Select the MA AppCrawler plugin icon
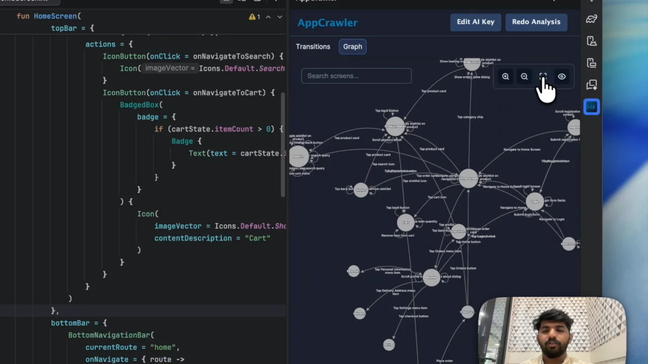 [591, 107]
